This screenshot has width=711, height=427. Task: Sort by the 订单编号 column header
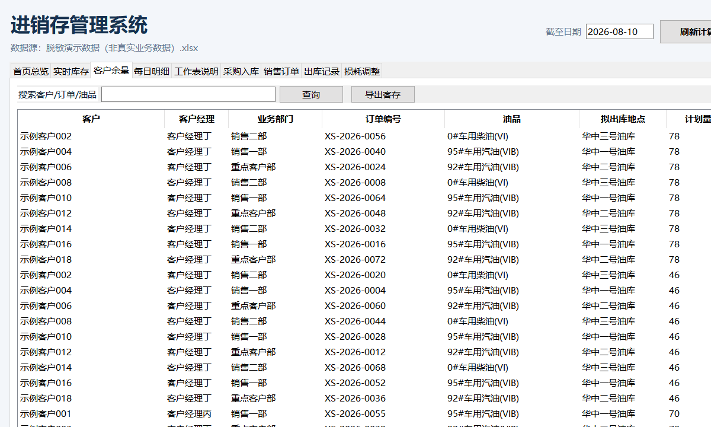383,119
